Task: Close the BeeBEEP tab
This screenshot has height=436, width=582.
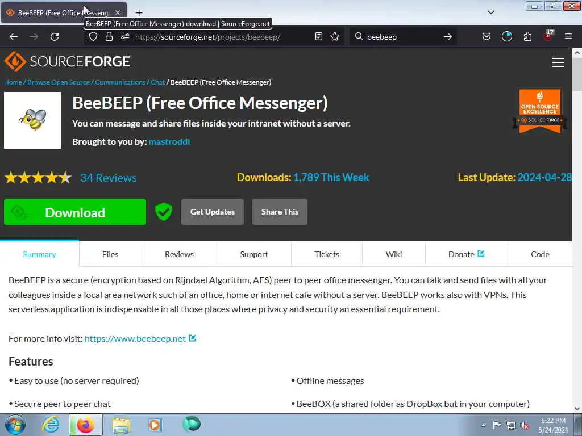Action: click(x=118, y=12)
